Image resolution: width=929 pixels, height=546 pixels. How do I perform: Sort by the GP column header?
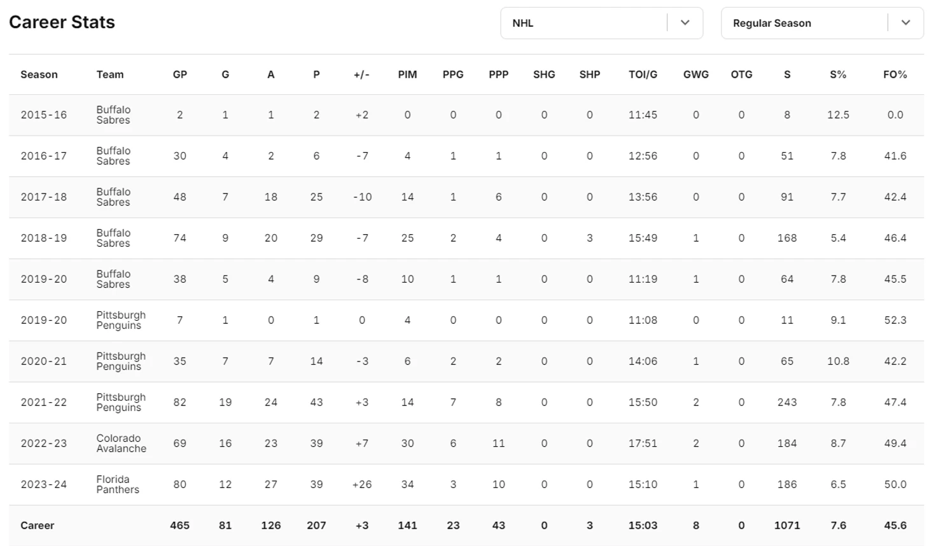click(180, 74)
